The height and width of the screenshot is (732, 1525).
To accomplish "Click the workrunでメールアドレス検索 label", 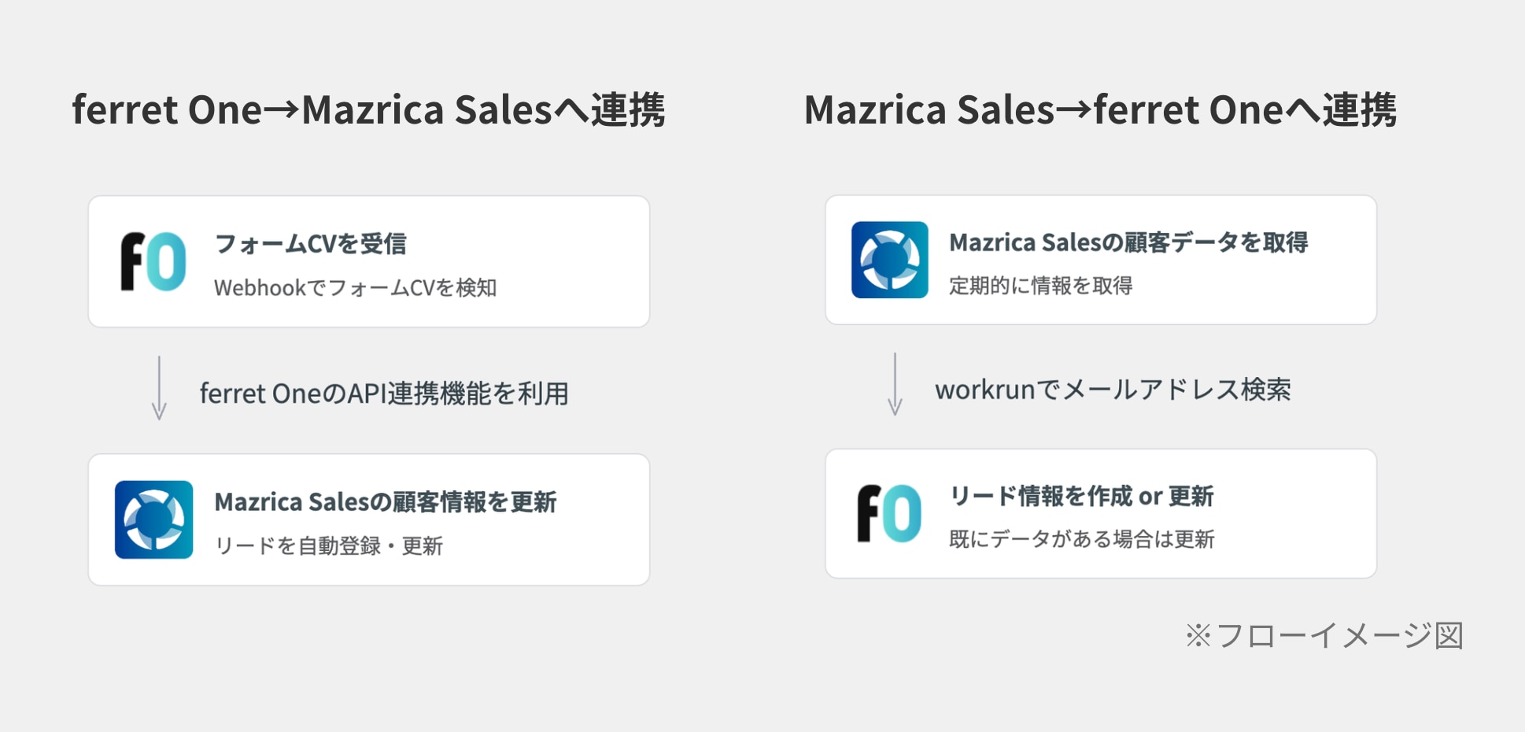I will click(1113, 390).
